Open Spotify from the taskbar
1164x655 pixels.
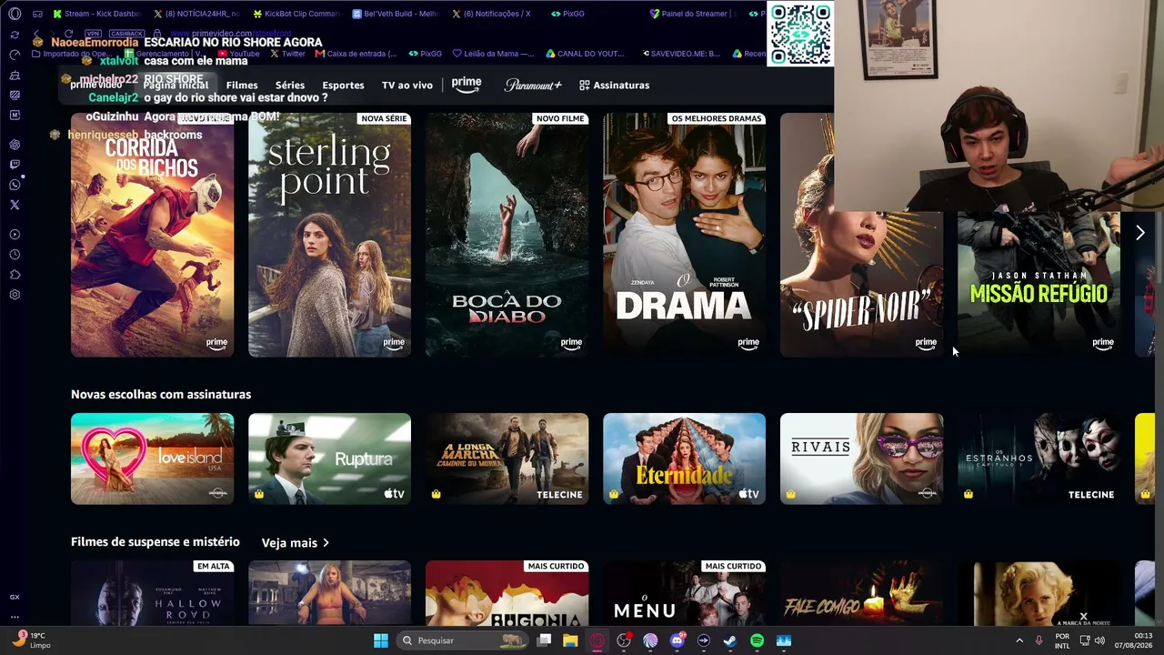757,640
